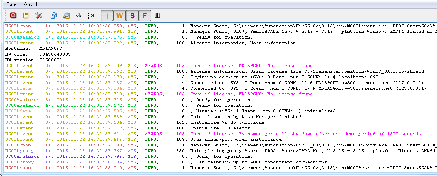The width and height of the screenshot is (437, 176).
Task: Open the yellow log file document icon
Action: coord(26,15)
